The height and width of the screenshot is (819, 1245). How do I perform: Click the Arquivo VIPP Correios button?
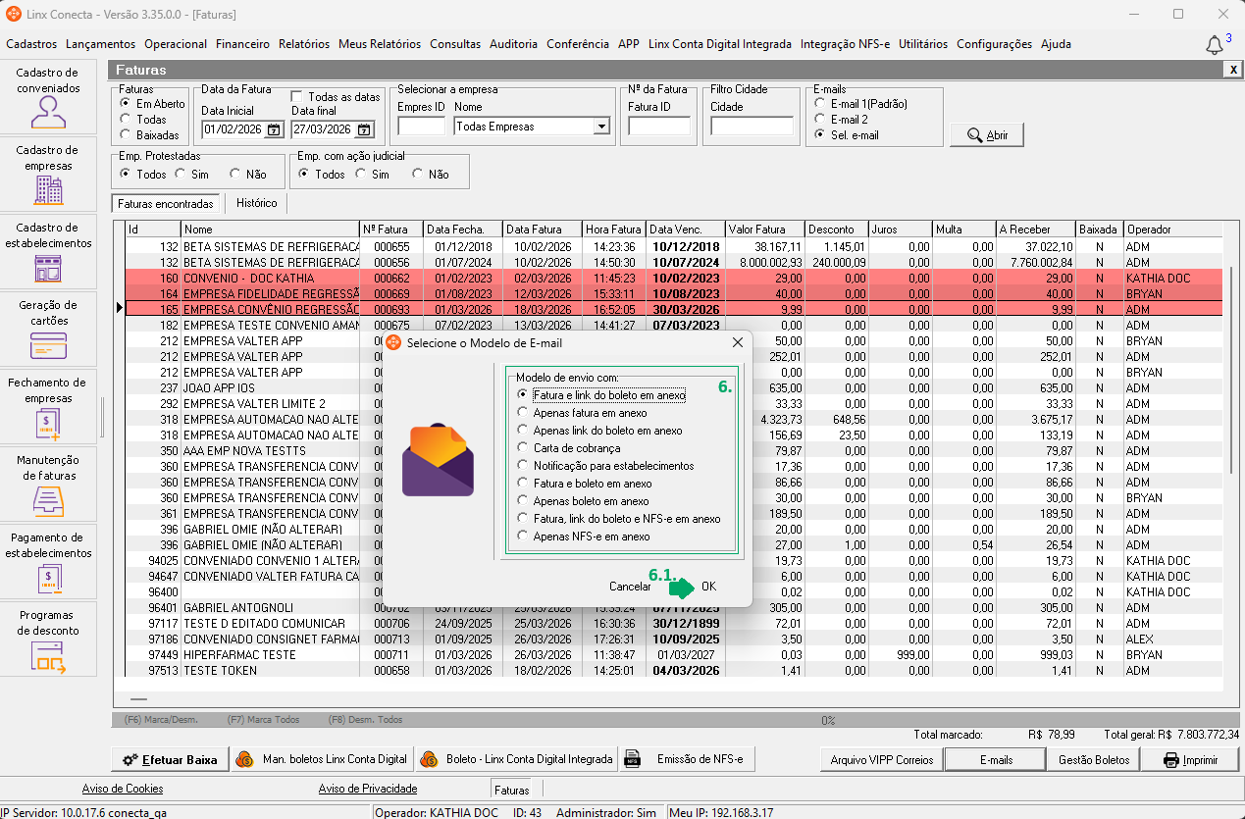(x=881, y=759)
